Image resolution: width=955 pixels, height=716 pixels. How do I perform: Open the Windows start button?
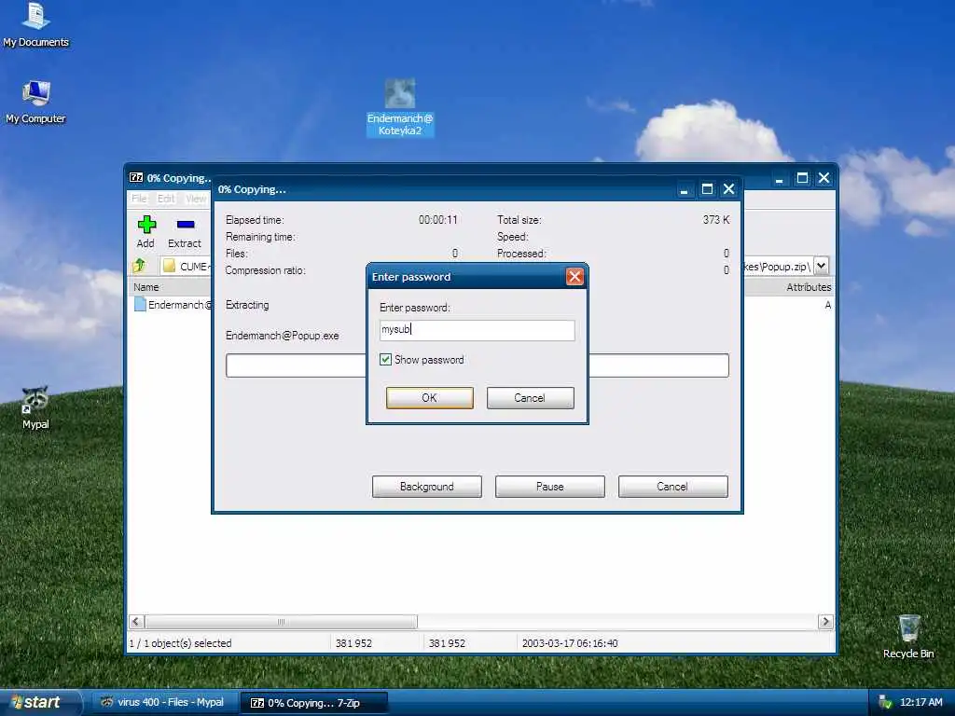[x=40, y=702]
